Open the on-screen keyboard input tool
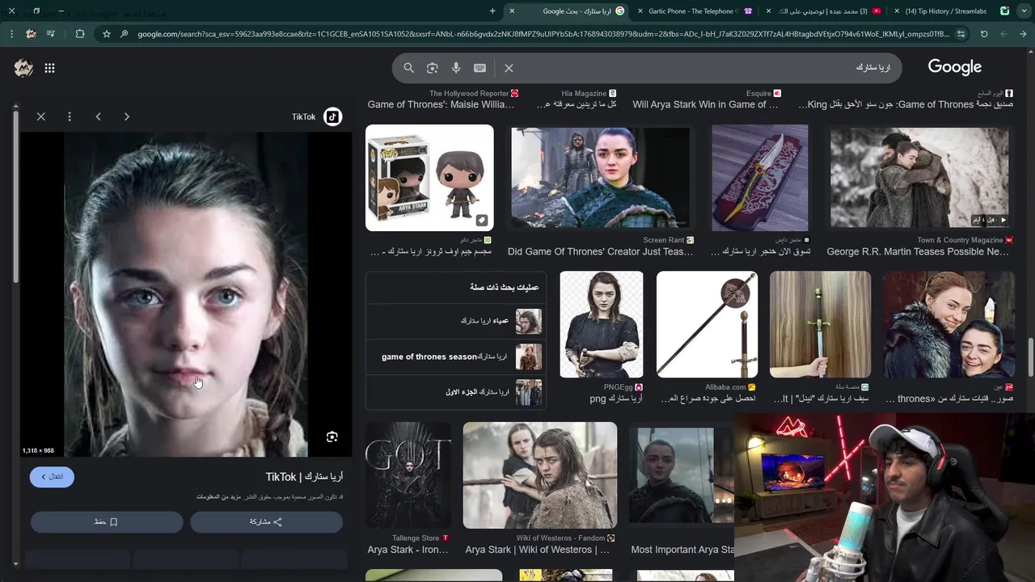Viewport: 1035px width, 582px height. pyautogui.click(x=479, y=68)
